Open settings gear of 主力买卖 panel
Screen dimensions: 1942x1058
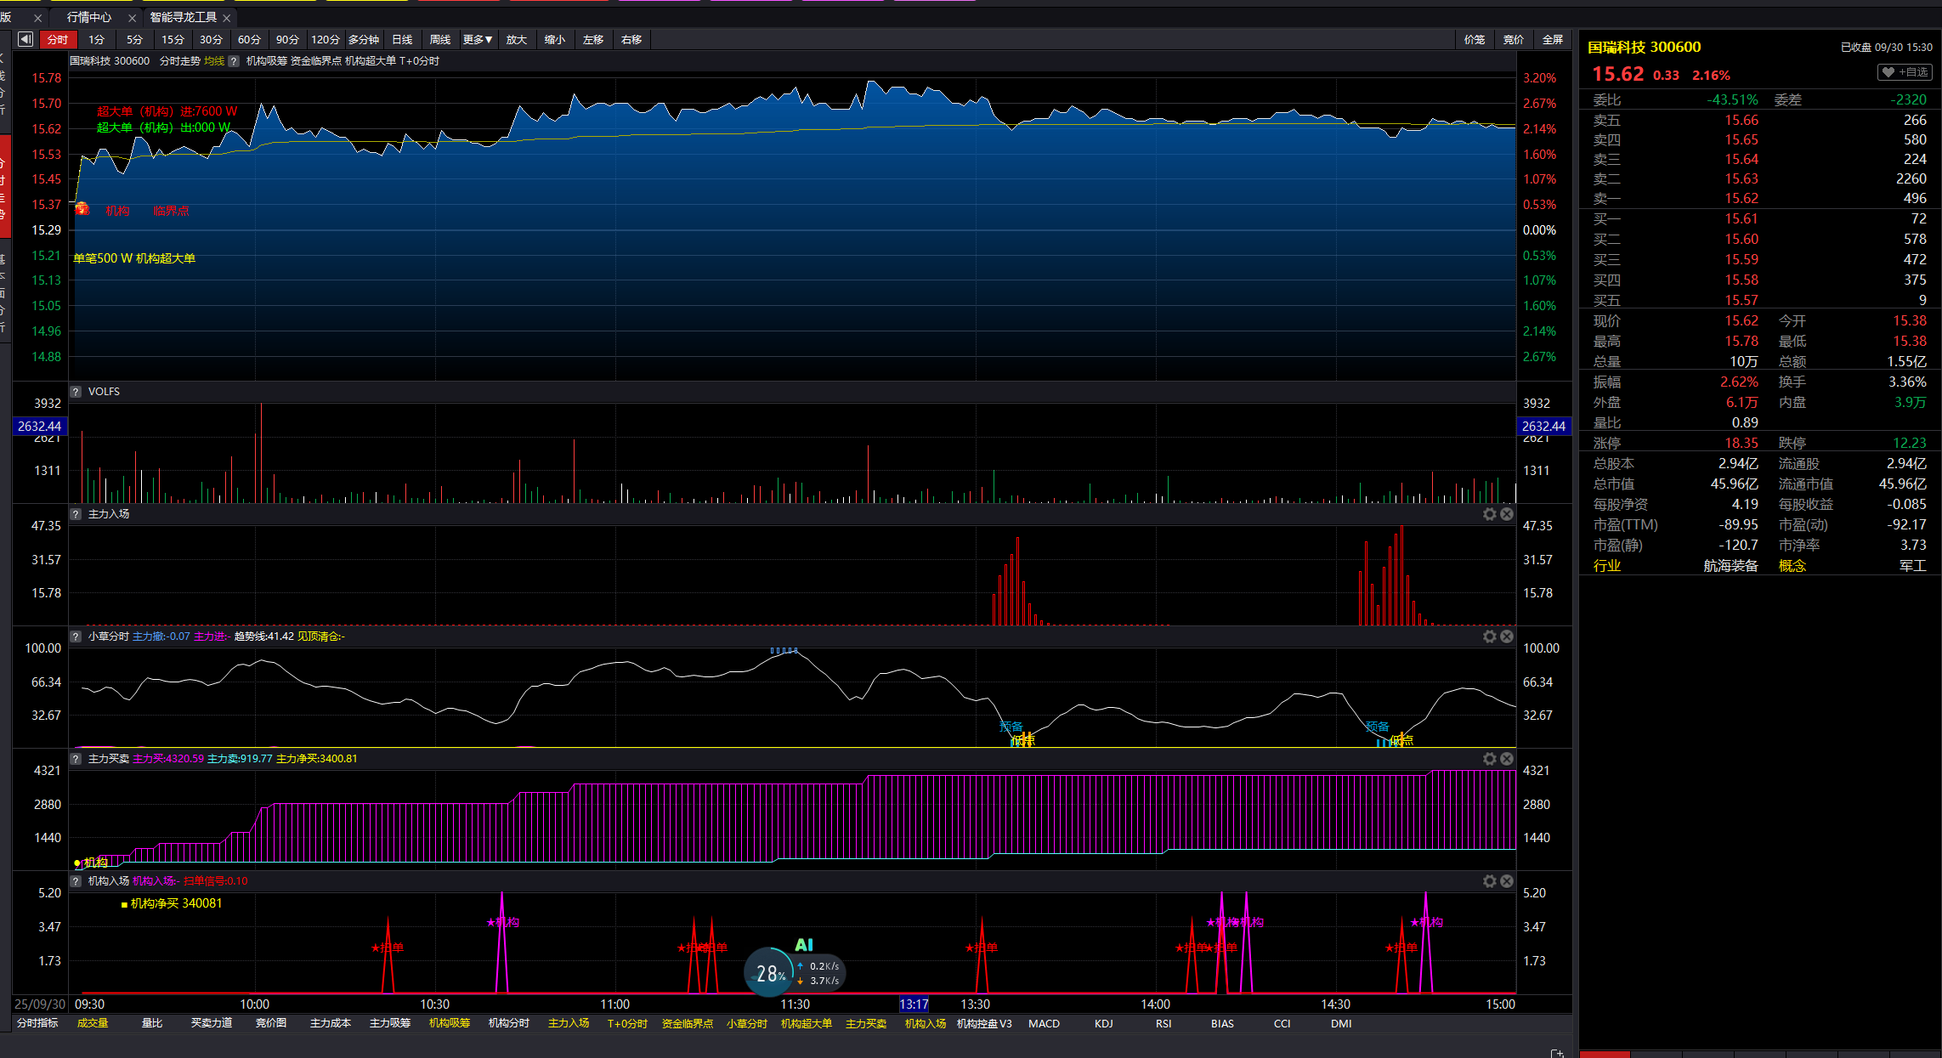click(x=1489, y=759)
